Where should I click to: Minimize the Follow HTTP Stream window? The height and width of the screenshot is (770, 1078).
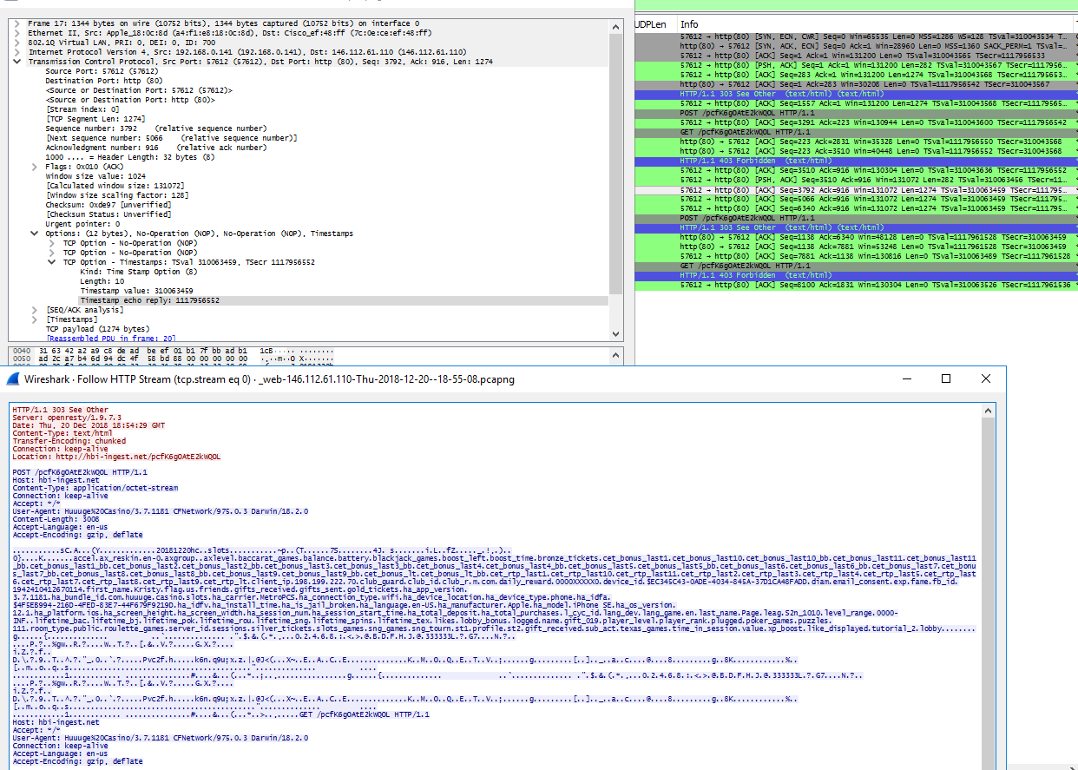pos(905,379)
